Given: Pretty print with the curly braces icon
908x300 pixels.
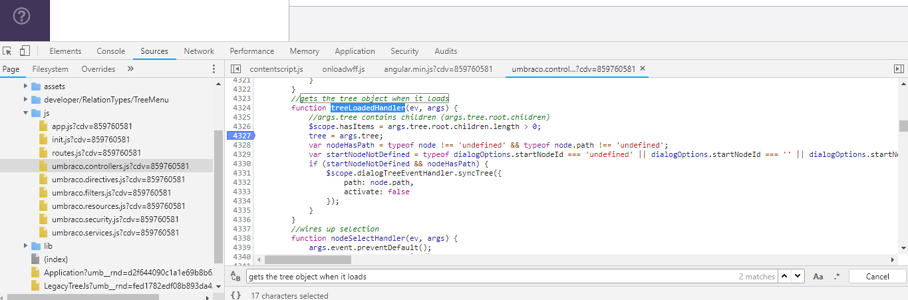Looking at the screenshot, I should (235, 295).
